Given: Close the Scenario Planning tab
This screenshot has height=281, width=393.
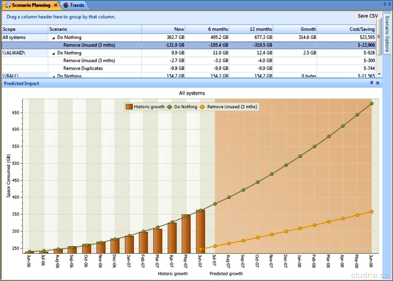Looking at the screenshot, I should [x=56, y=5].
